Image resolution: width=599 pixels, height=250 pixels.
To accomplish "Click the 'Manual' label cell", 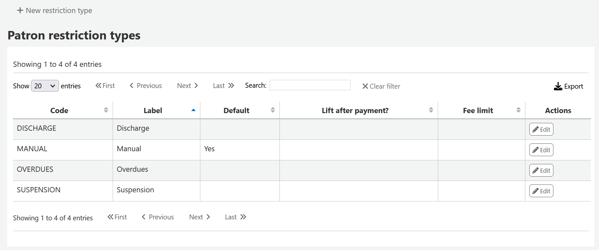I will (x=156, y=150).
